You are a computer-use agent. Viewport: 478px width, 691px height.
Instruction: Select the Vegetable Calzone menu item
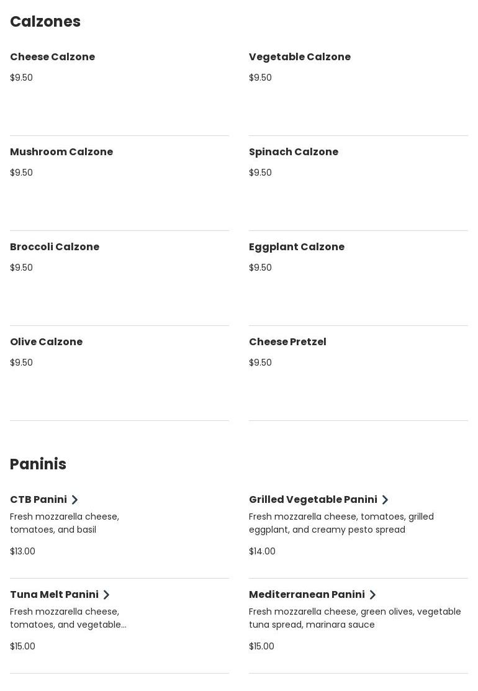(x=300, y=57)
